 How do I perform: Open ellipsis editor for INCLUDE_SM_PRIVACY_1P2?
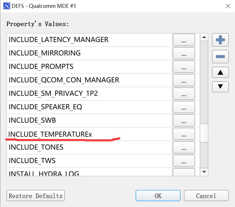pyautogui.click(x=184, y=94)
